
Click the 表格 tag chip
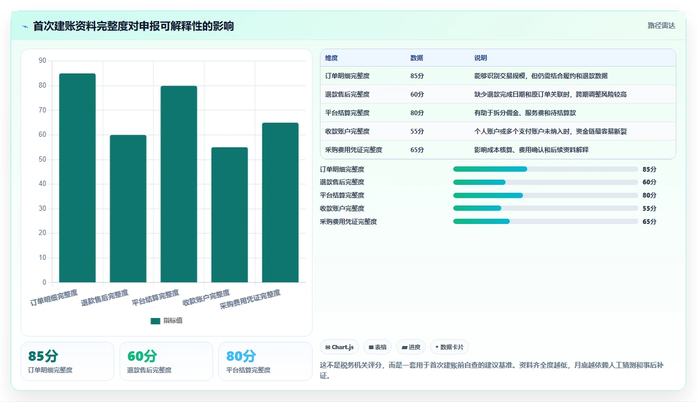[378, 347]
